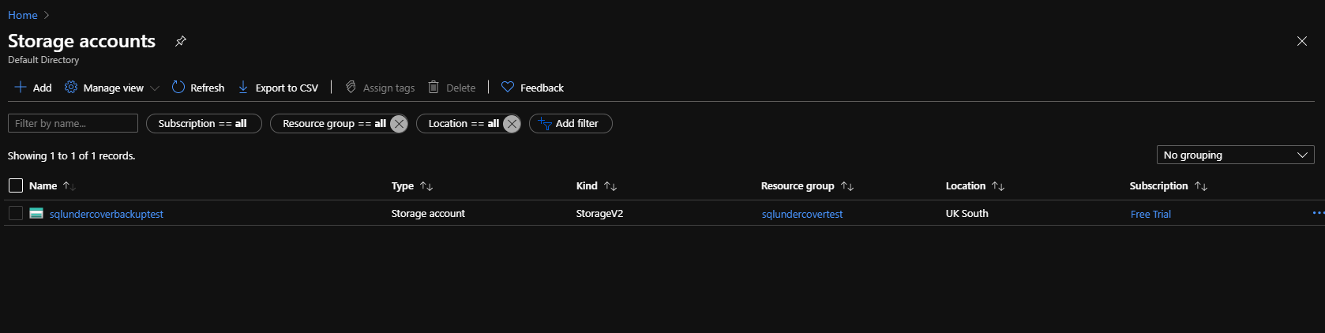Screen dimensions: 1325x333
Task: Click the Add filter button
Action: point(570,124)
